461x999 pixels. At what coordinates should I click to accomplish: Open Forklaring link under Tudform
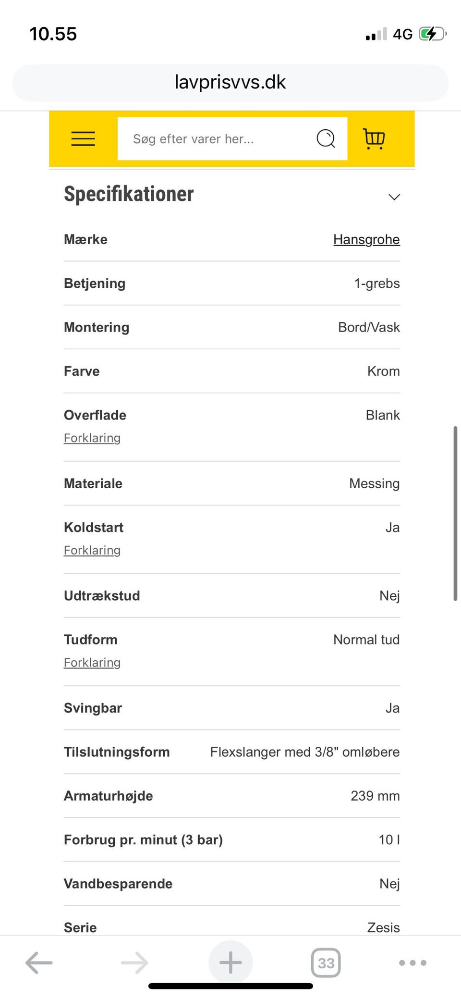point(92,663)
